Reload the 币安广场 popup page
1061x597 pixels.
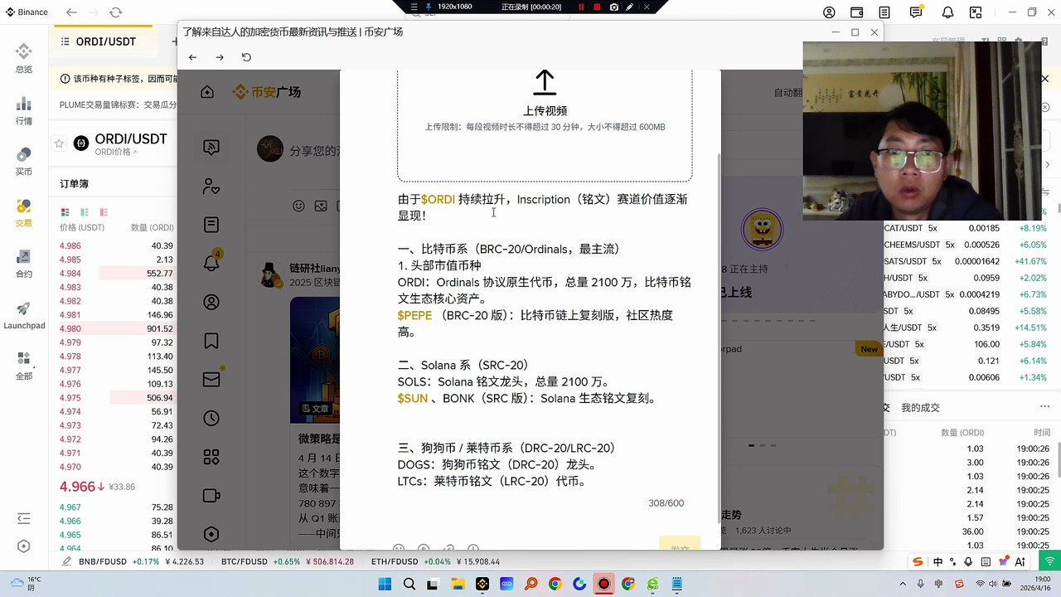(246, 57)
